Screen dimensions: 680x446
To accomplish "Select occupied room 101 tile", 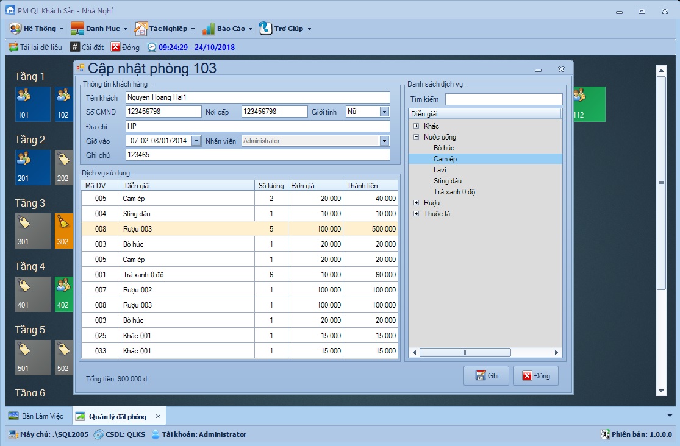I will click(32, 104).
